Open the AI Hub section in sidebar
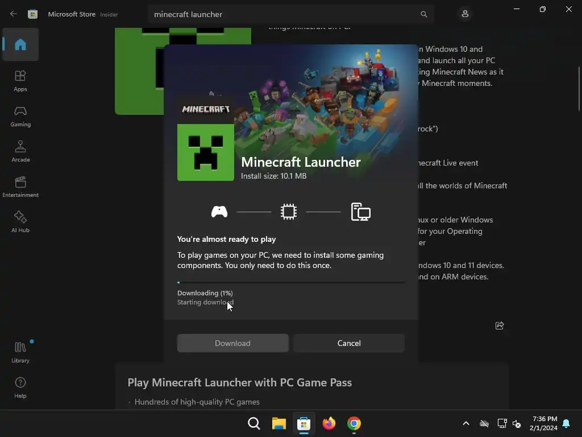 click(x=20, y=222)
